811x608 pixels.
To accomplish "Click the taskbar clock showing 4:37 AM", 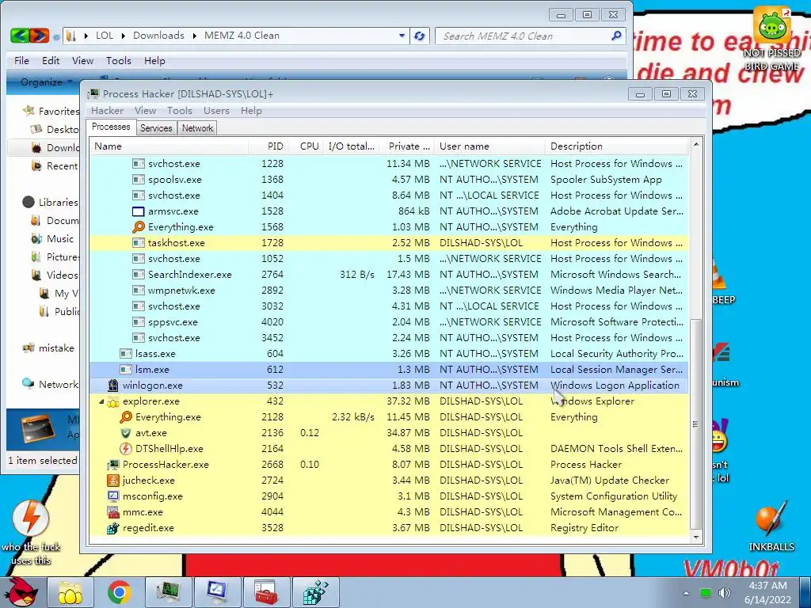I will click(x=767, y=592).
